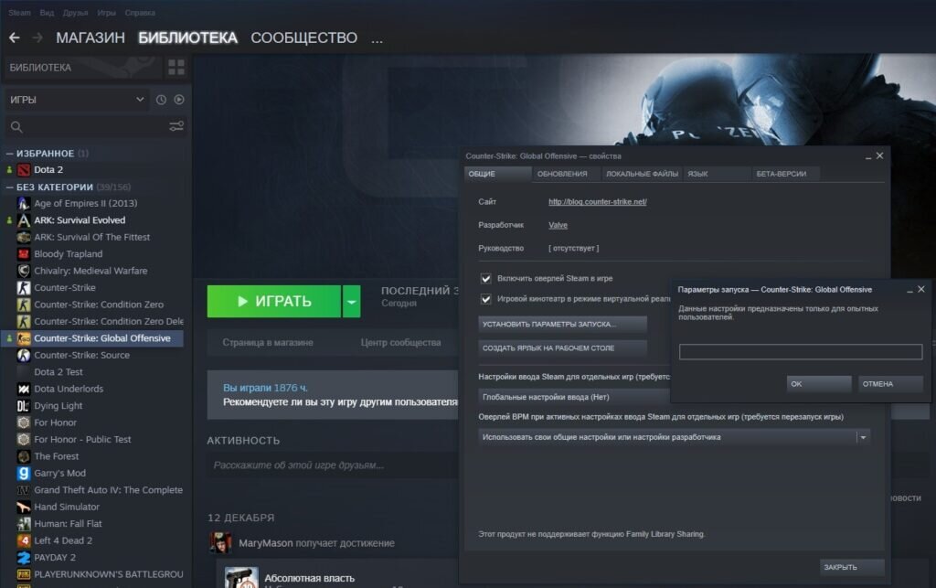Focus the launch options text field
Image resolution: width=936 pixels, height=588 pixels.
coord(801,351)
